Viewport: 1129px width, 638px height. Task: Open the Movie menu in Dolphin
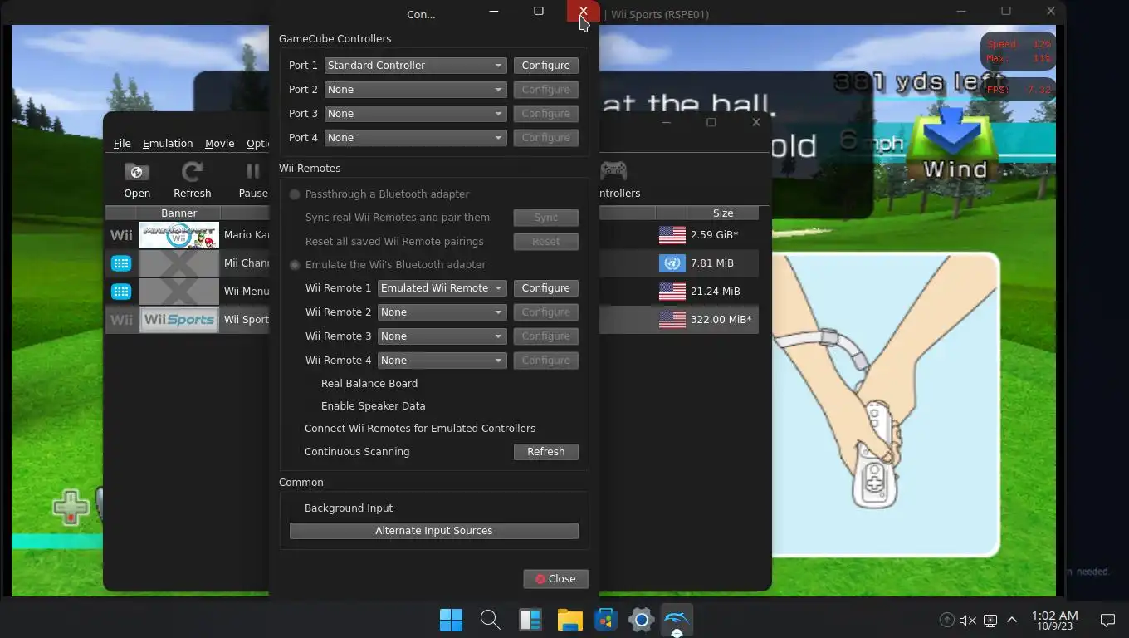[220, 144]
